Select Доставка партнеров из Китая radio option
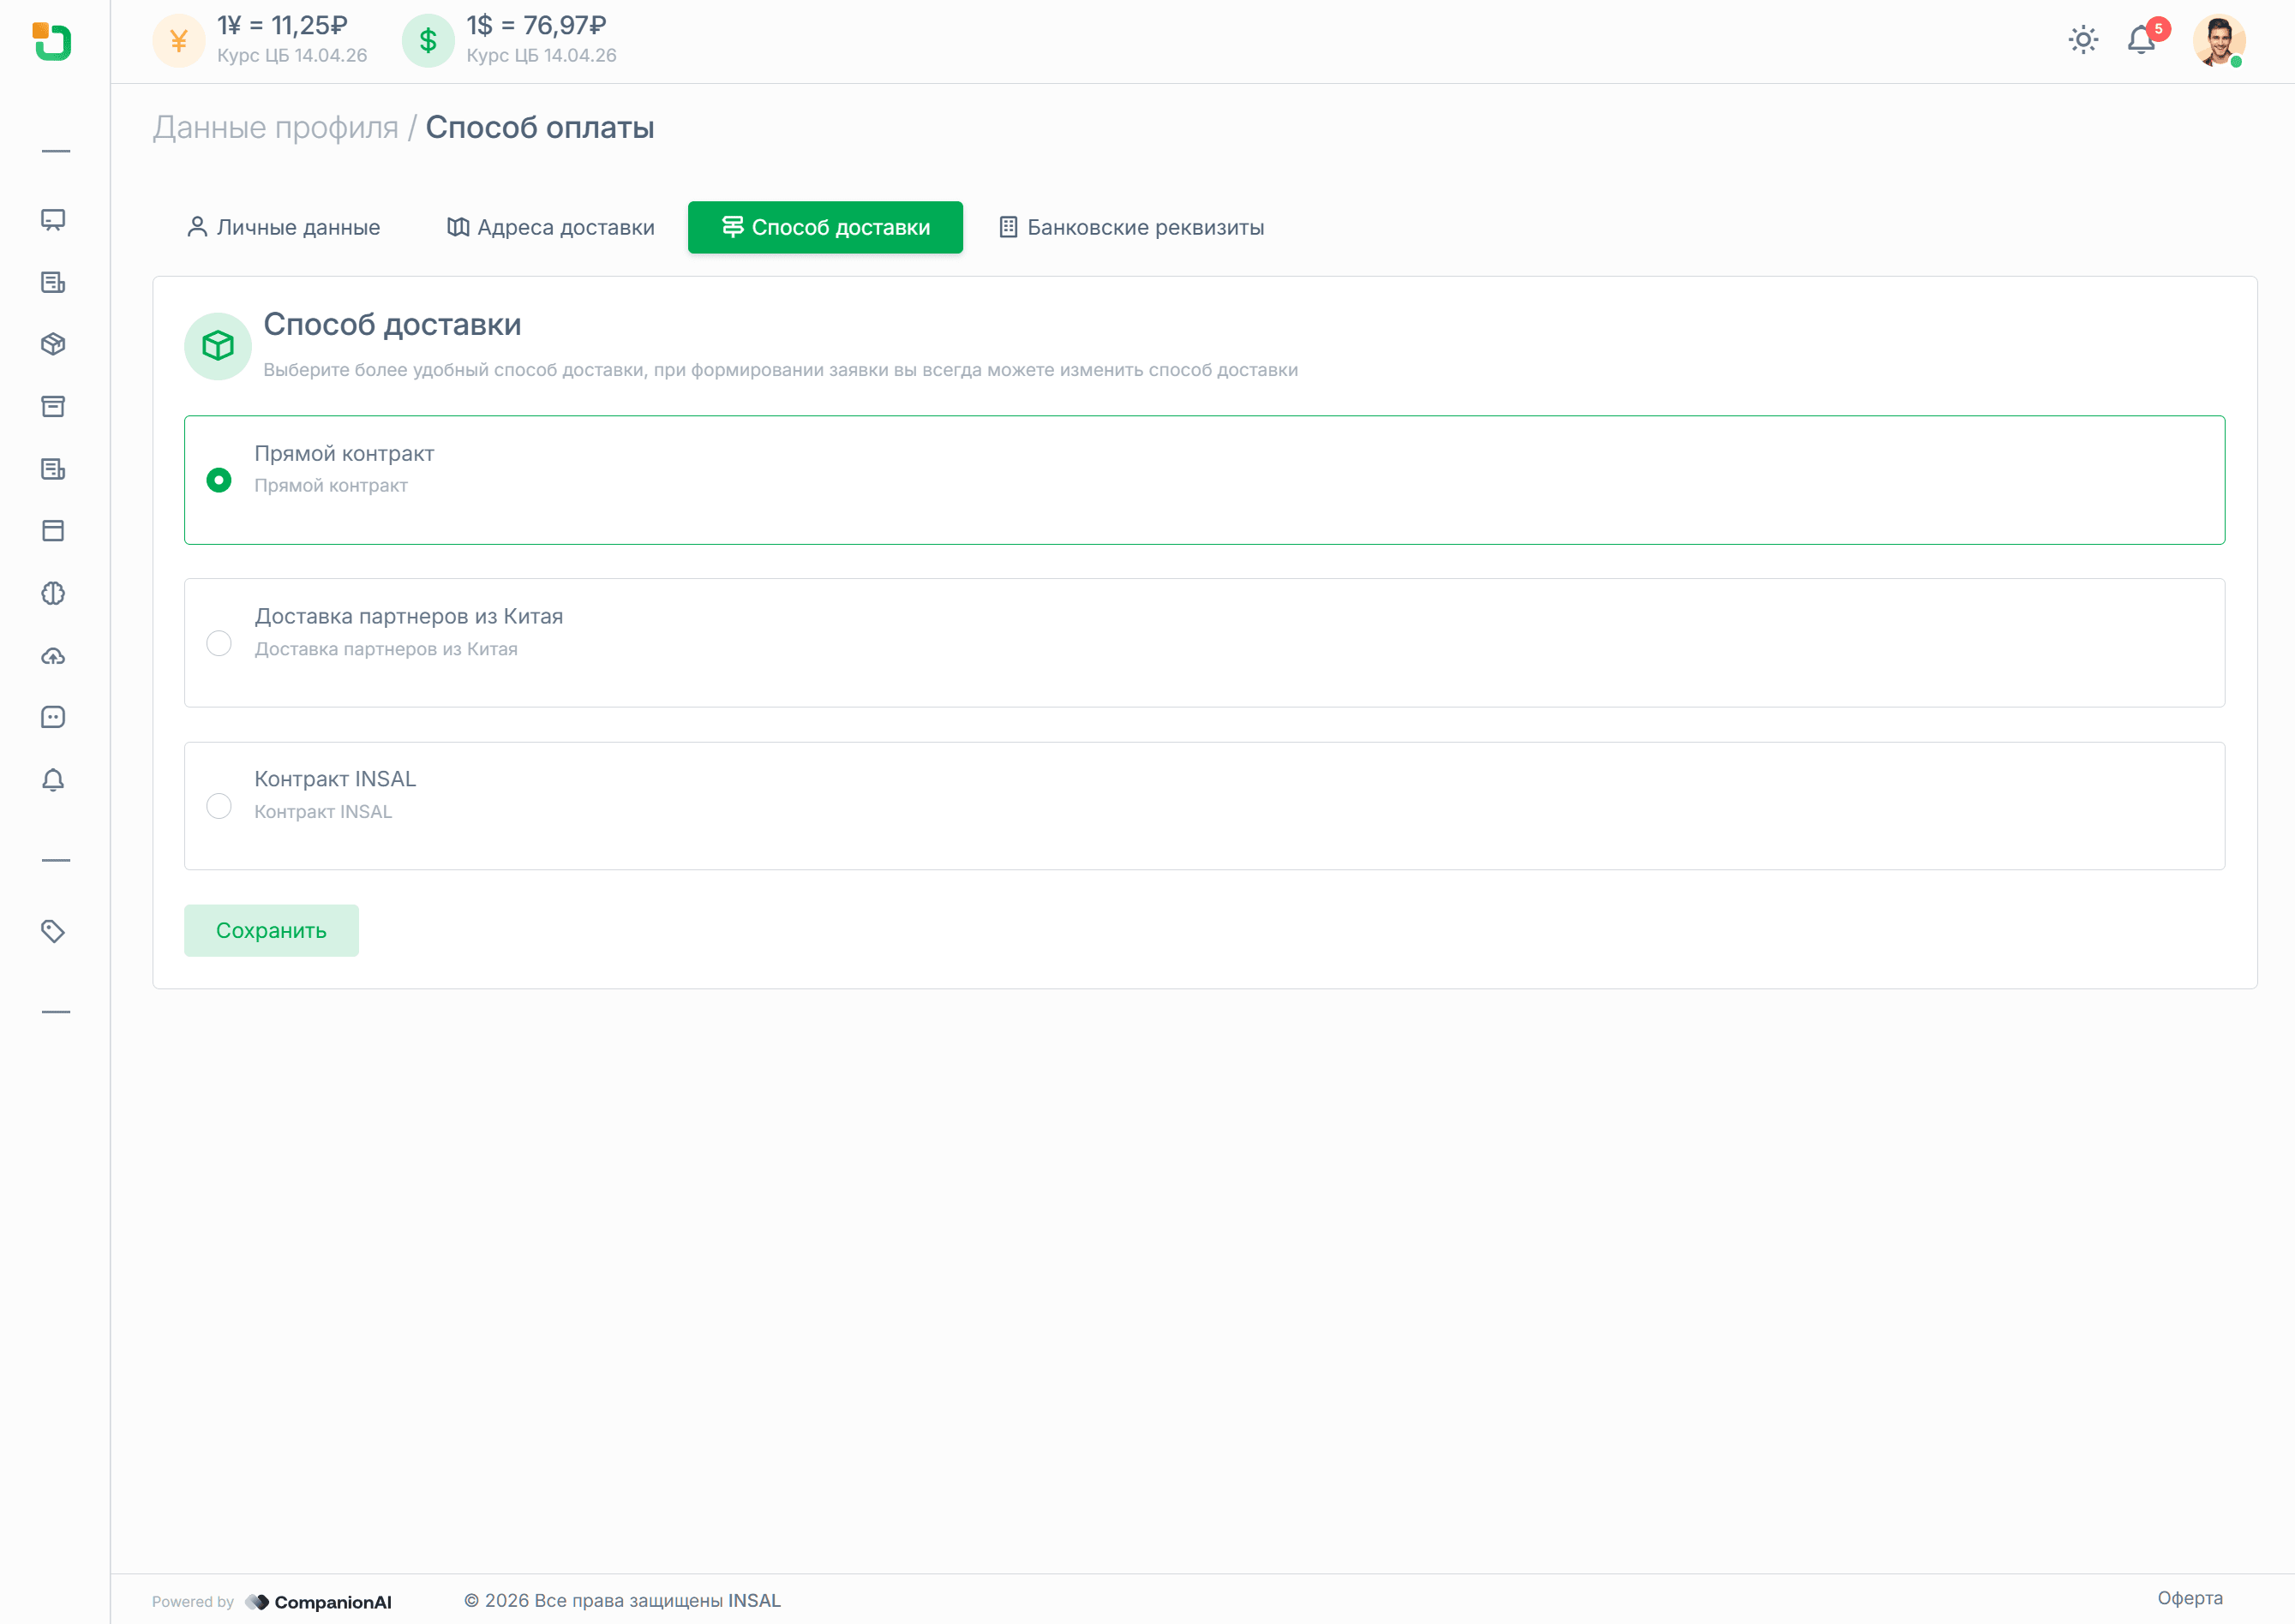 click(219, 643)
